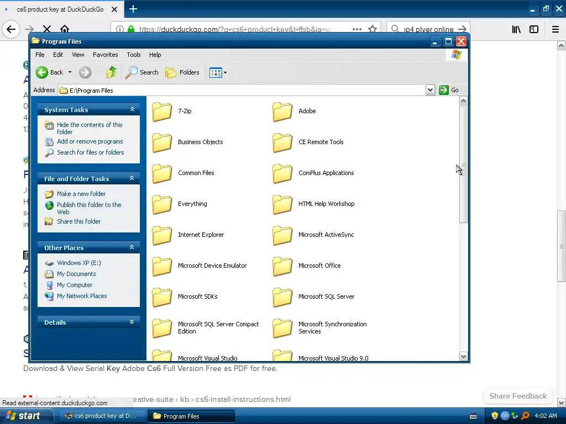The width and height of the screenshot is (566, 424).
Task: Open My Documents in Other Places
Action: click(x=76, y=274)
